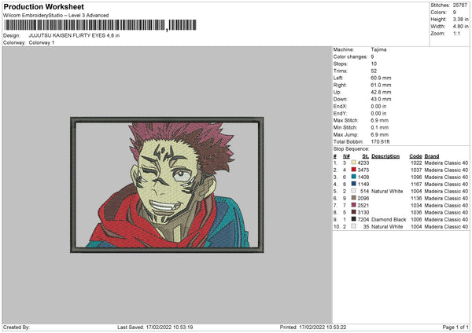Viewport: 472px width, 333px height.
Task: Click the teal thread swatch code 1096
Action: (x=354, y=177)
